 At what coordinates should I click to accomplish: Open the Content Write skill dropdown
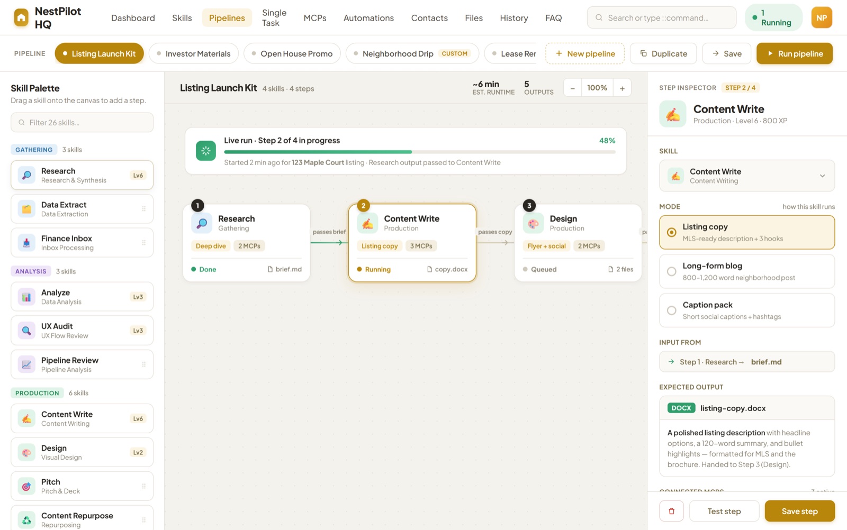(x=747, y=176)
